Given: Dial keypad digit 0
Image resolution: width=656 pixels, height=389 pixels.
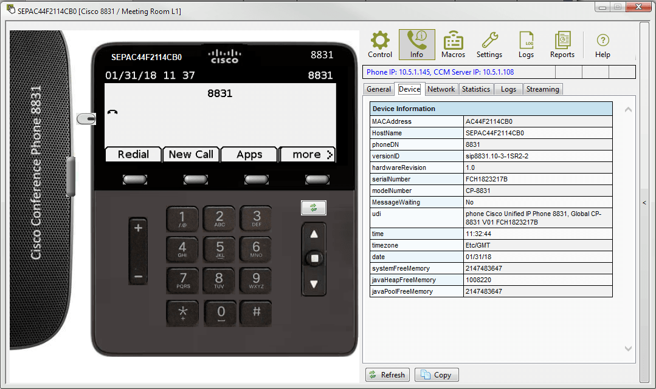Looking at the screenshot, I should pos(221,313).
